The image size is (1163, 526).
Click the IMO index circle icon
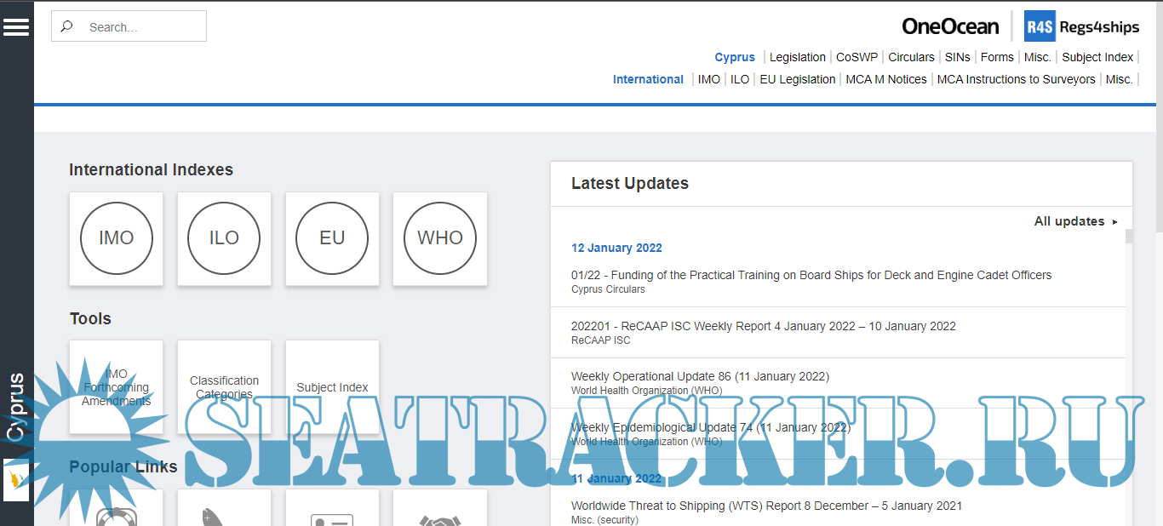click(x=117, y=238)
